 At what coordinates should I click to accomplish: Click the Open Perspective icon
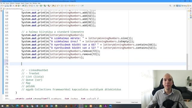(174, 6)
